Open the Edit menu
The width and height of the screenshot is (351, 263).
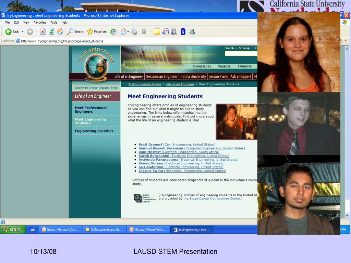(x=16, y=22)
